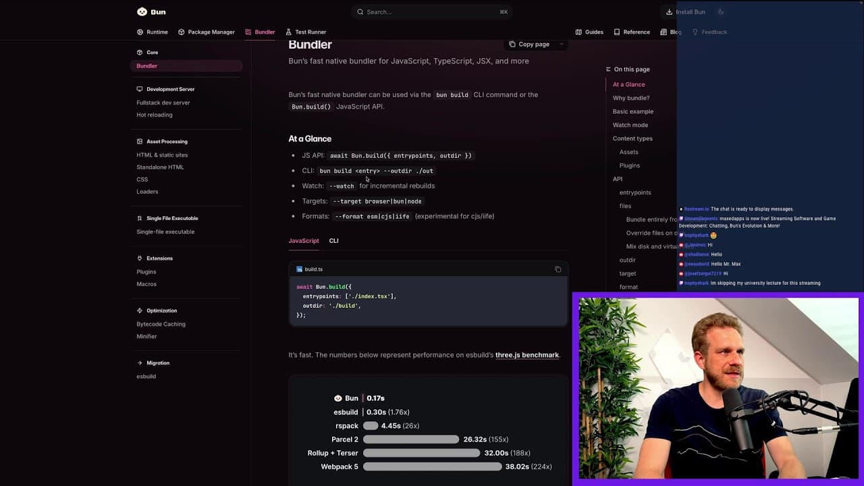
Task: Click the Bun logo icon
Action: tap(142, 11)
